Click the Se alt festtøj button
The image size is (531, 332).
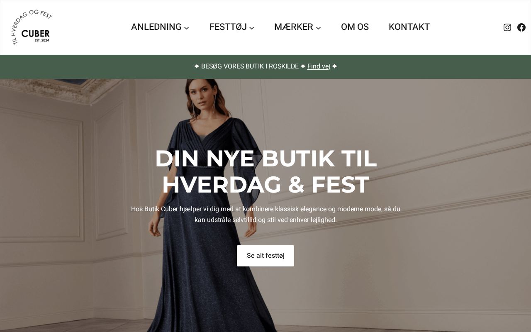[265, 256]
